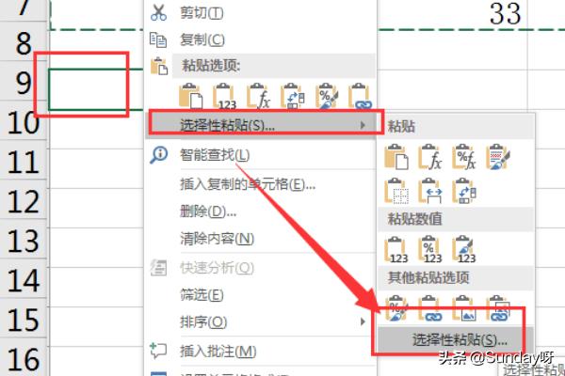Screen dimensions: 565x376
Task: Click the Cut (剪切) scissors icon
Action: click(x=158, y=12)
